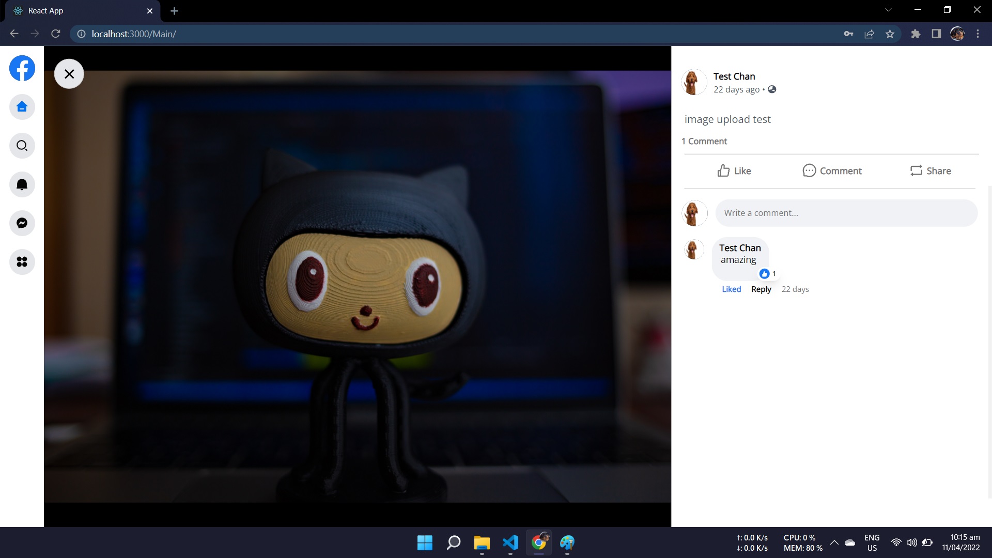Open a new browser tab
This screenshot has height=558, width=992.
pos(174,11)
